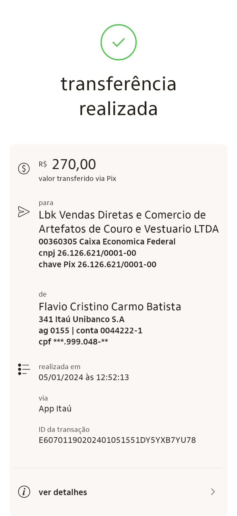Click the masked cpf line
The image size is (237, 516).
click(73, 342)
